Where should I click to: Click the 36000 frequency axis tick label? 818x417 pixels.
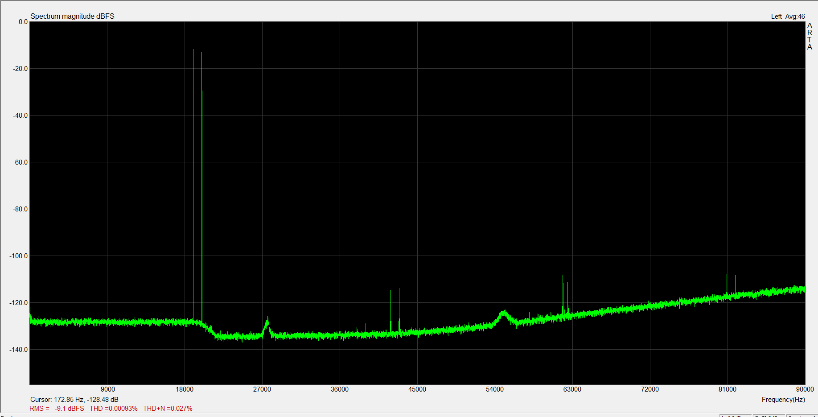coord(340,389)
